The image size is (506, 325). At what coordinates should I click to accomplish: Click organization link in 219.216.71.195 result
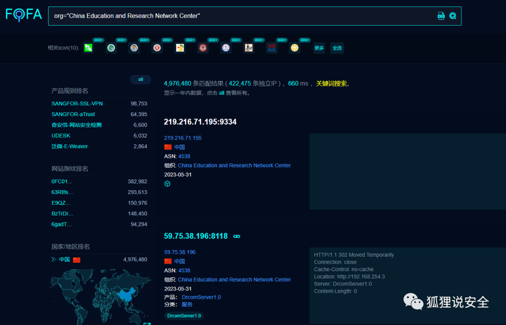point(234,165)
